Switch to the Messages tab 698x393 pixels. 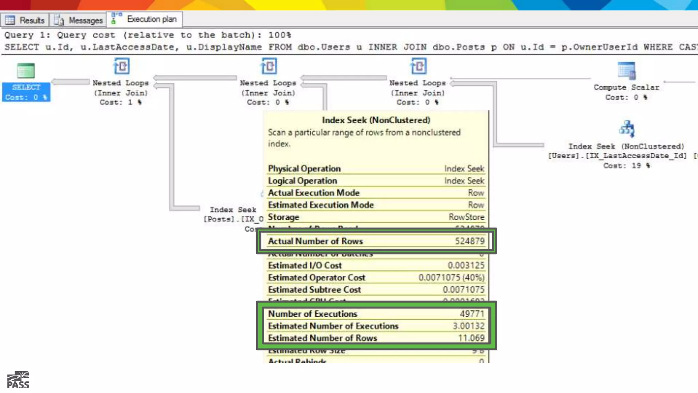[x=85, y=20]
